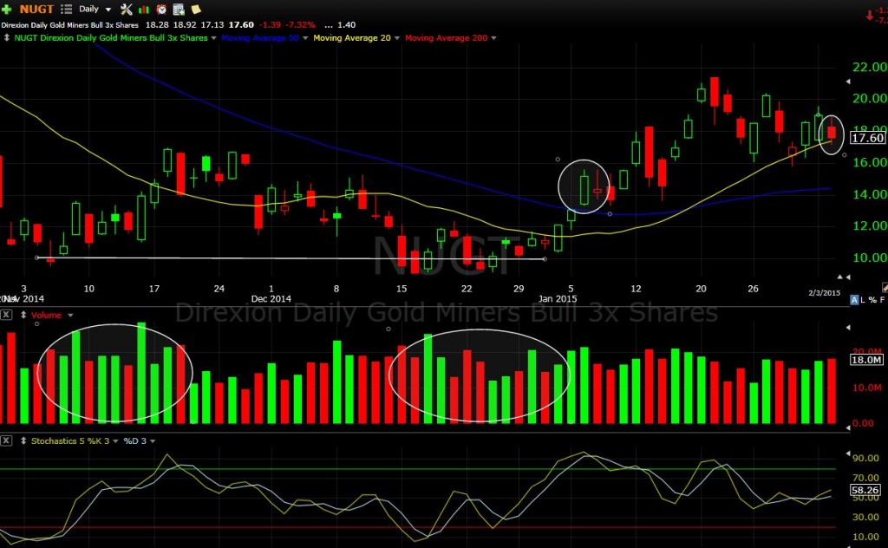Click the -7.32% change value

300,25
